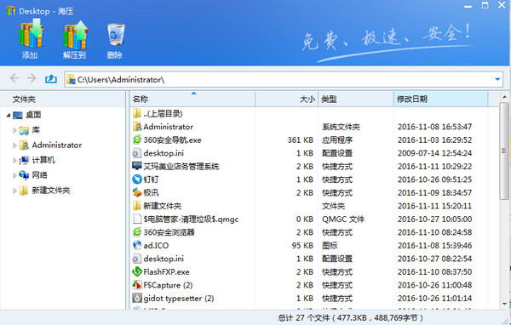Click the 艾玛美业店务管理系统 shortcut icon
The image size is (511, 325).
pos(137,166)
